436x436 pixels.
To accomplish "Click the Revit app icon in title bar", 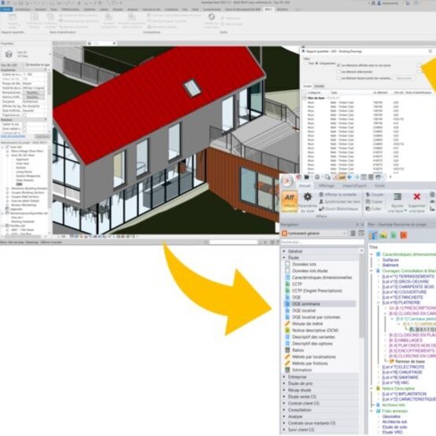I will click(x=2, y=2).
